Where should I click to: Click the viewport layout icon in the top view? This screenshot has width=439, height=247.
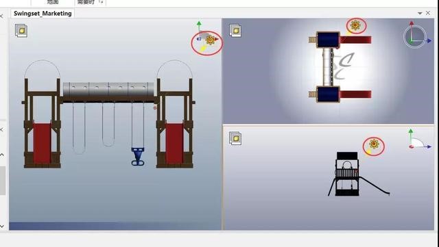pos(235,31)
